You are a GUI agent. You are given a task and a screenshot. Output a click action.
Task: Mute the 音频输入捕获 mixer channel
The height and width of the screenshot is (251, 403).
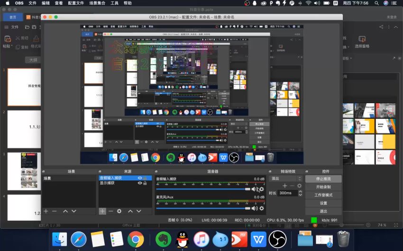(x=254, y=189)
